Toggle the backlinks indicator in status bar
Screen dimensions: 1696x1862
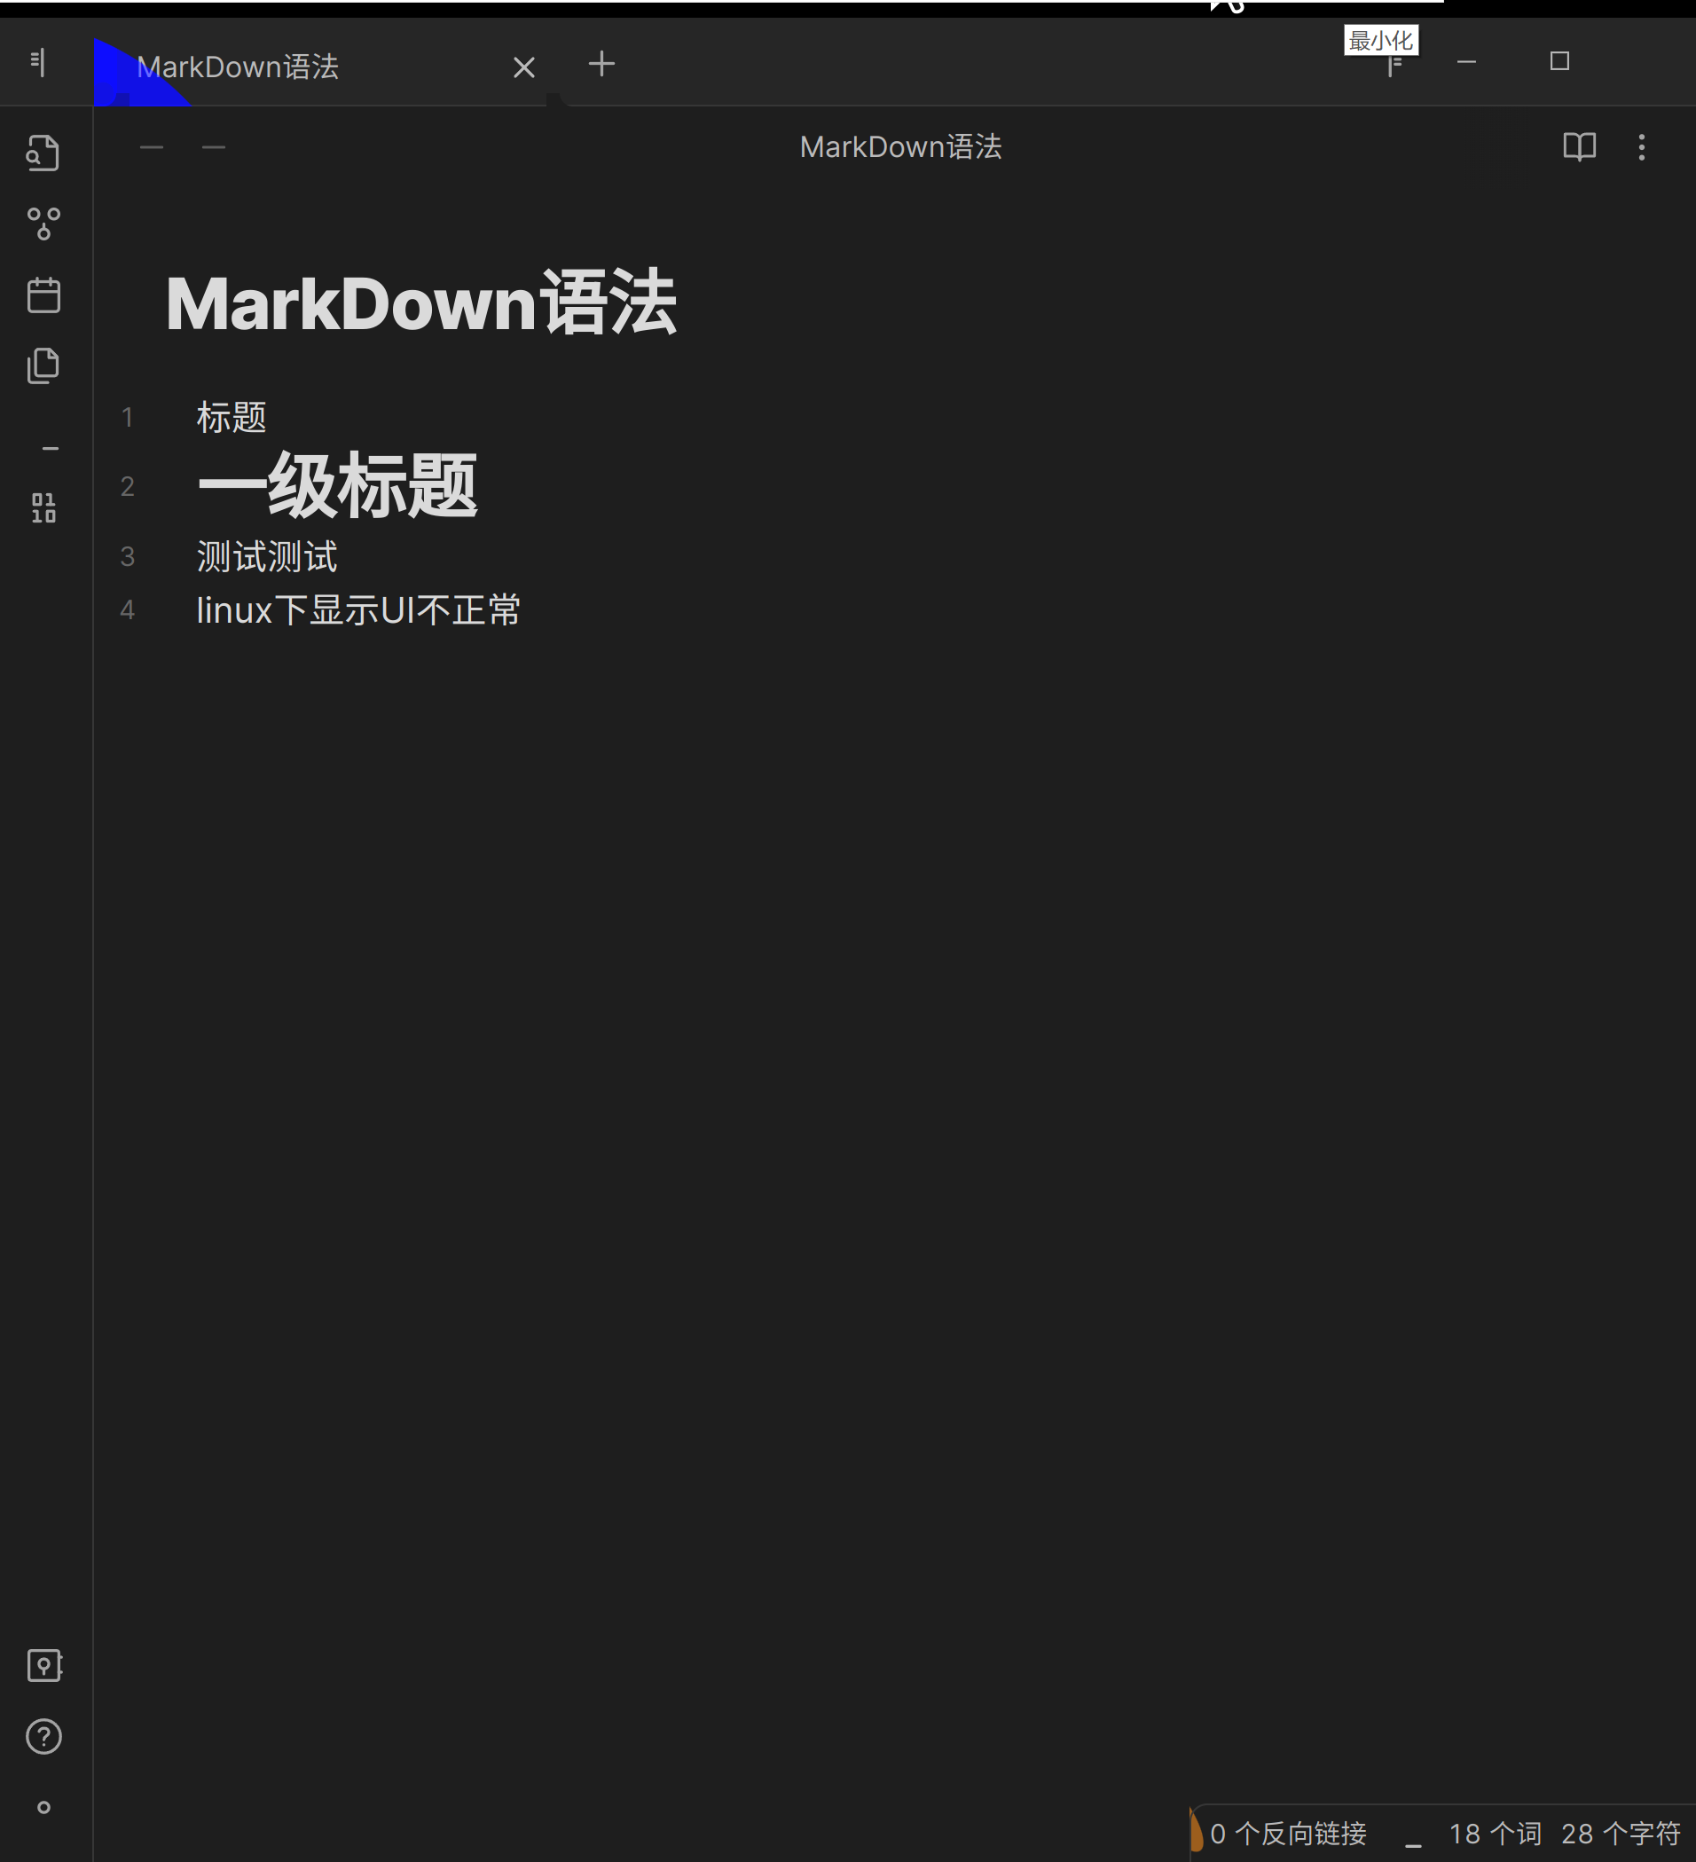point(1292,1834)
